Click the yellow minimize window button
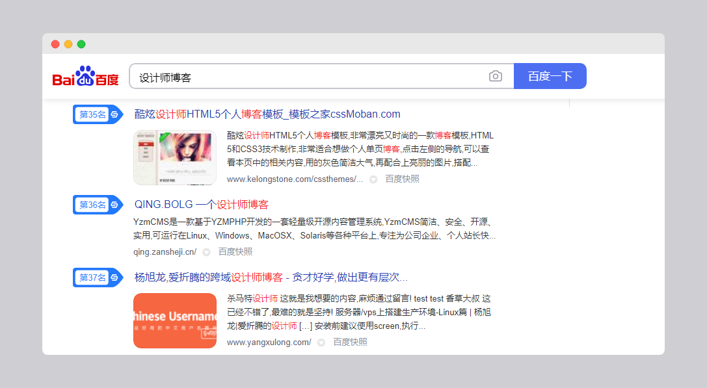The image size is (707, 388). pos(68,44)
